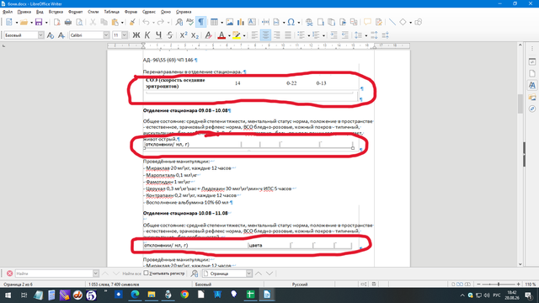Click inside the 'Найти' search field
539x303 pixels.
pyautogui.click(x=54, y=274)
